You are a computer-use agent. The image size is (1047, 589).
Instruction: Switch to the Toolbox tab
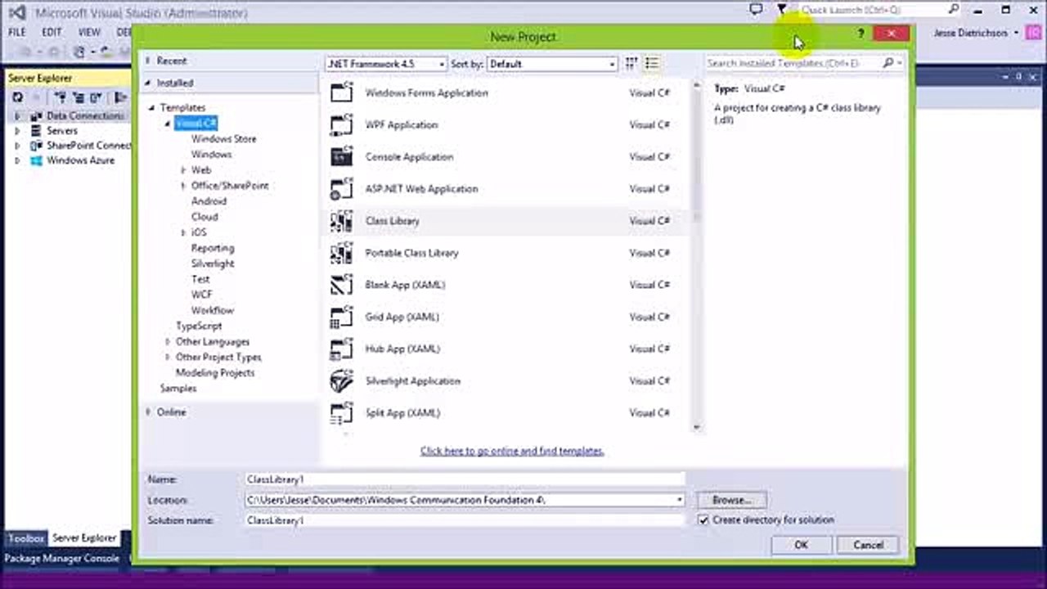26,538
